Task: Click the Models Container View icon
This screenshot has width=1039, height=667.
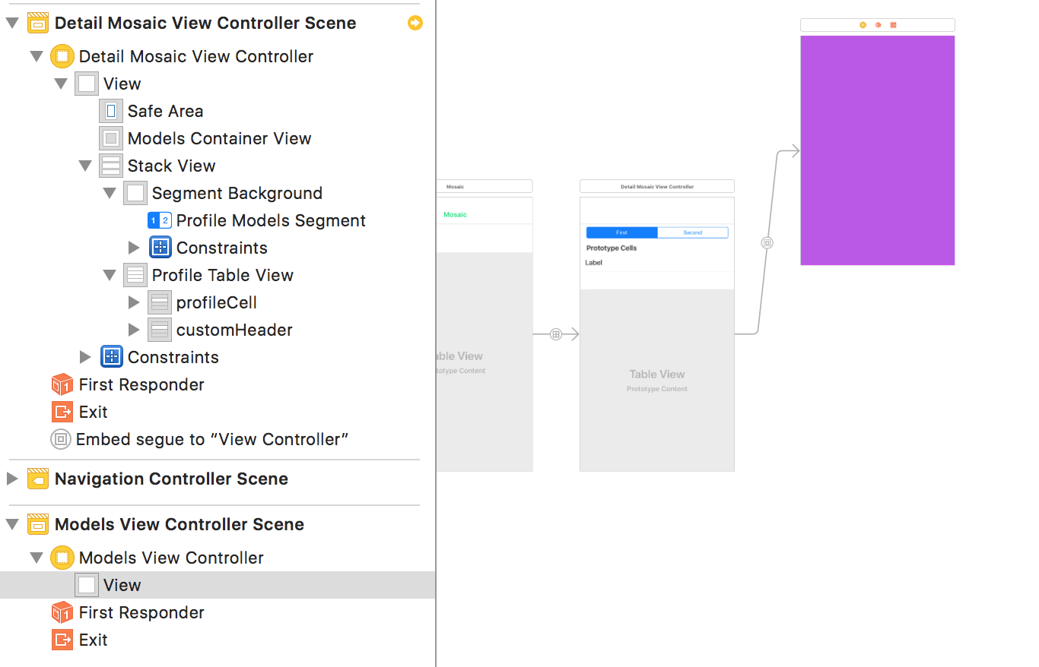Action: pos(111,139)
